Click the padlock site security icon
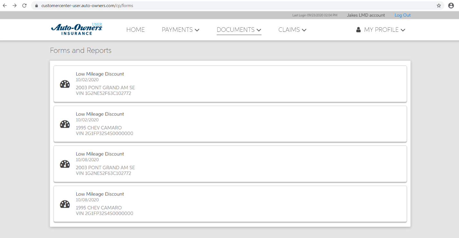This screenshot has width=459, height=238. coord(36,6)
